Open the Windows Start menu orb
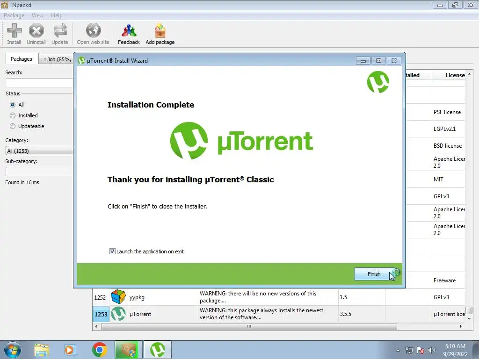 [x=13, y=350]
